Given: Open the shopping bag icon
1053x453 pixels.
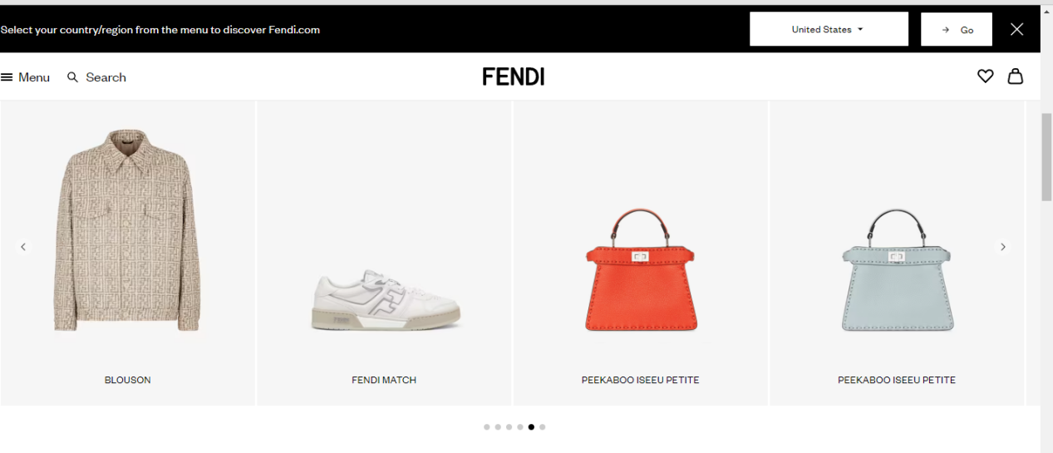Looking at the screenshot, I should (x=1015, y=76).
